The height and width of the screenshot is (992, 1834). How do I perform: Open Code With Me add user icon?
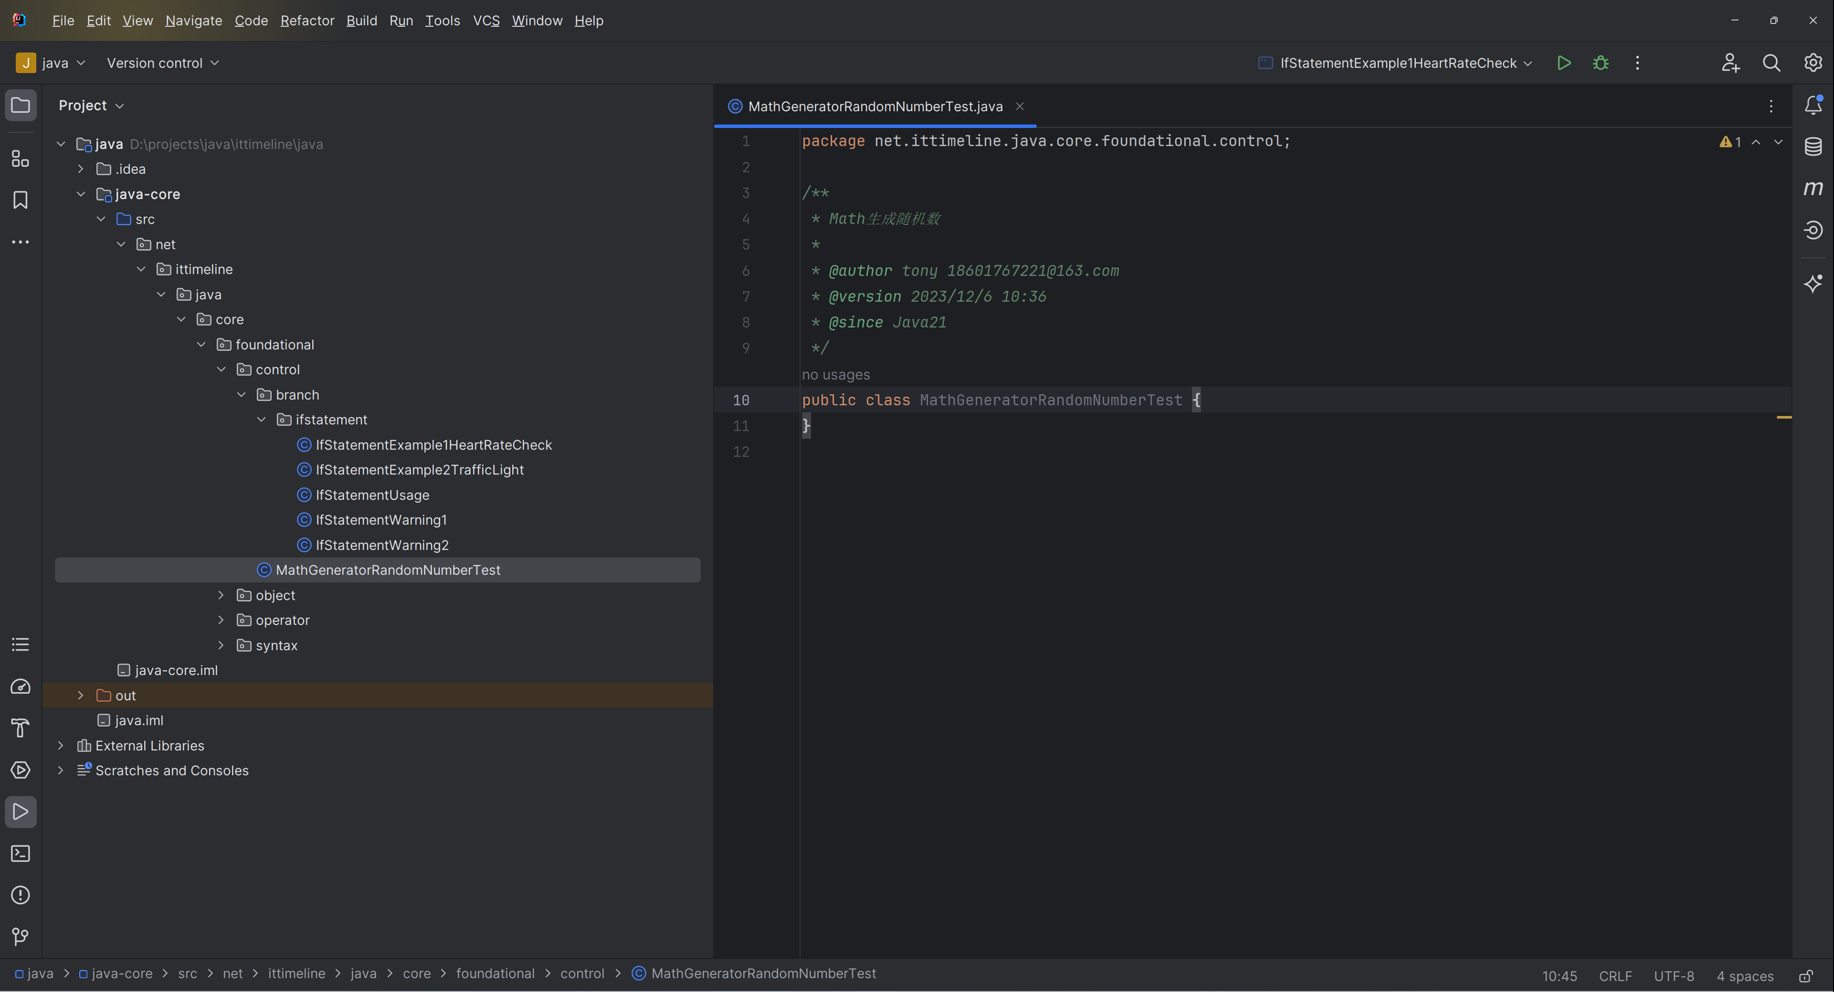click(1731, 63)
